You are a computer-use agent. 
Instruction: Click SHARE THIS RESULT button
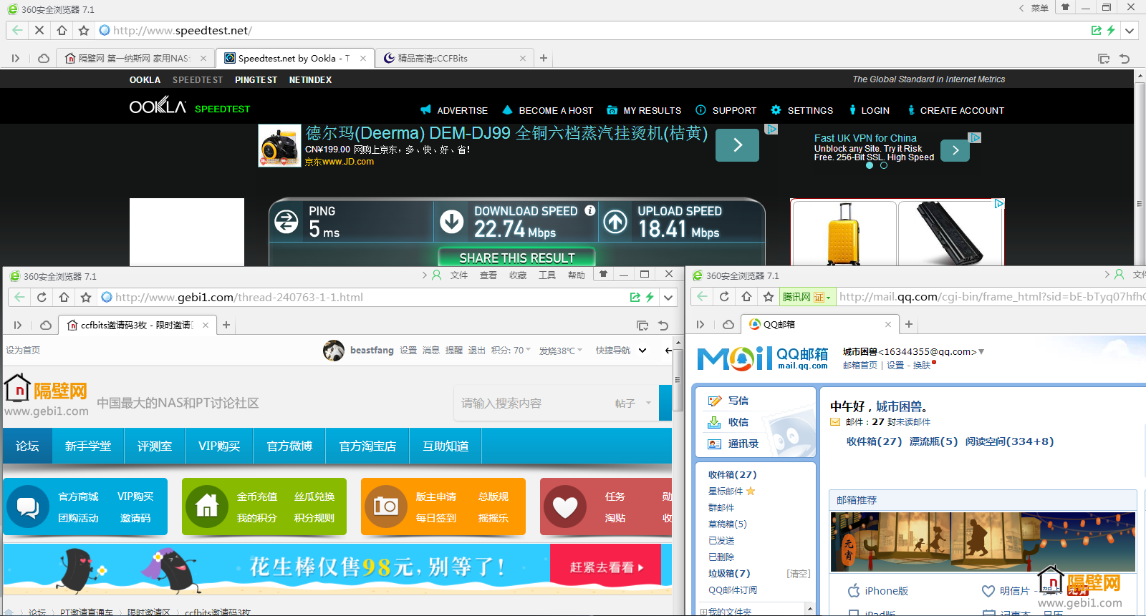point(516,258)
